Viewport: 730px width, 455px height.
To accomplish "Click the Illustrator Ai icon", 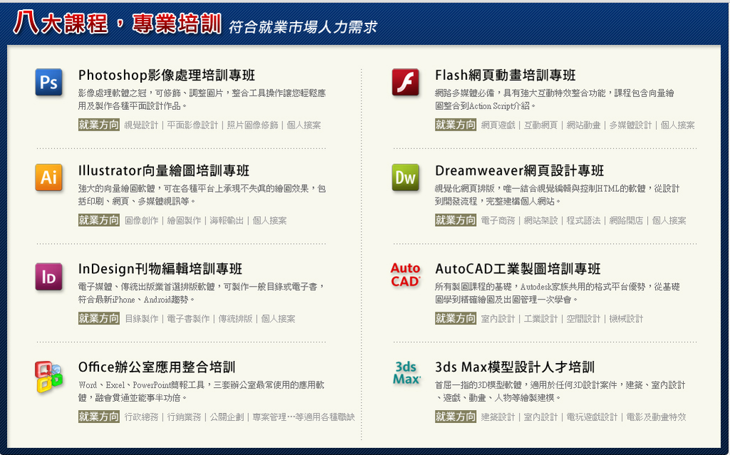I will click(48, 178).
